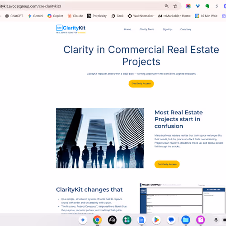Open the Gemini bookmark
This screenshot has height=226, width=226.
click(36, 16)
